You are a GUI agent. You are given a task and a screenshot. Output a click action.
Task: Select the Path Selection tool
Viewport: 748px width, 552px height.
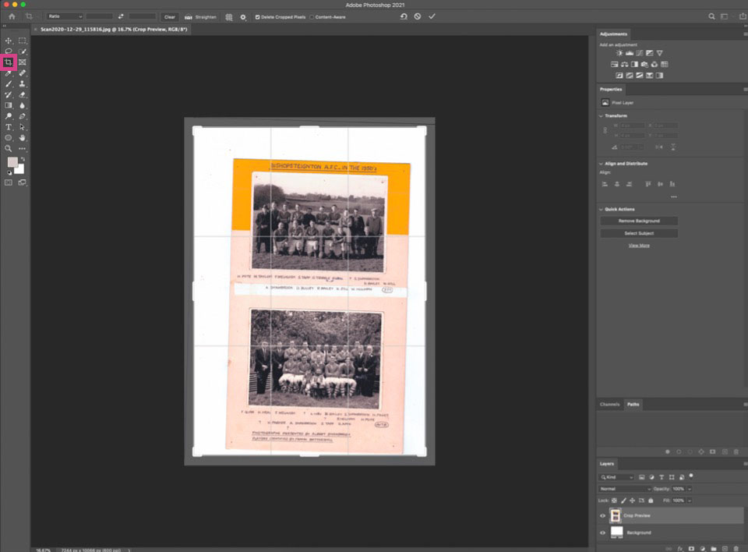tap(23, 127)
